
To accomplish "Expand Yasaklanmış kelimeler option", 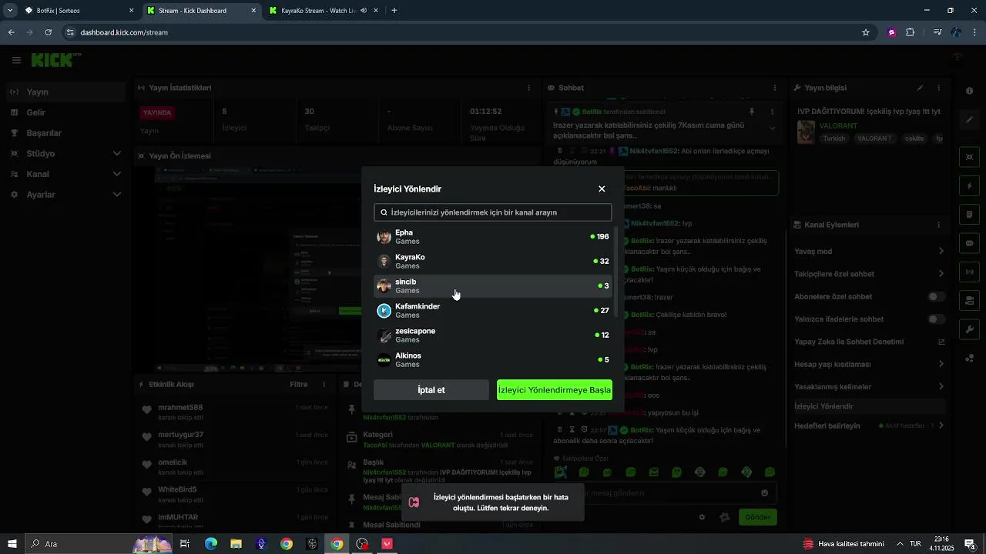I will point(869,386).
